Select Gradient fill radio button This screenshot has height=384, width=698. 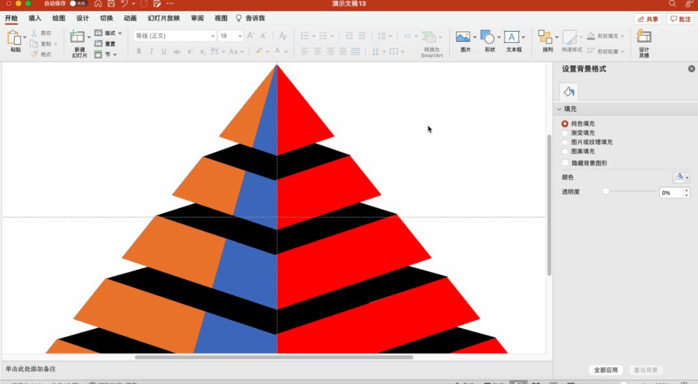coord(565,133)
